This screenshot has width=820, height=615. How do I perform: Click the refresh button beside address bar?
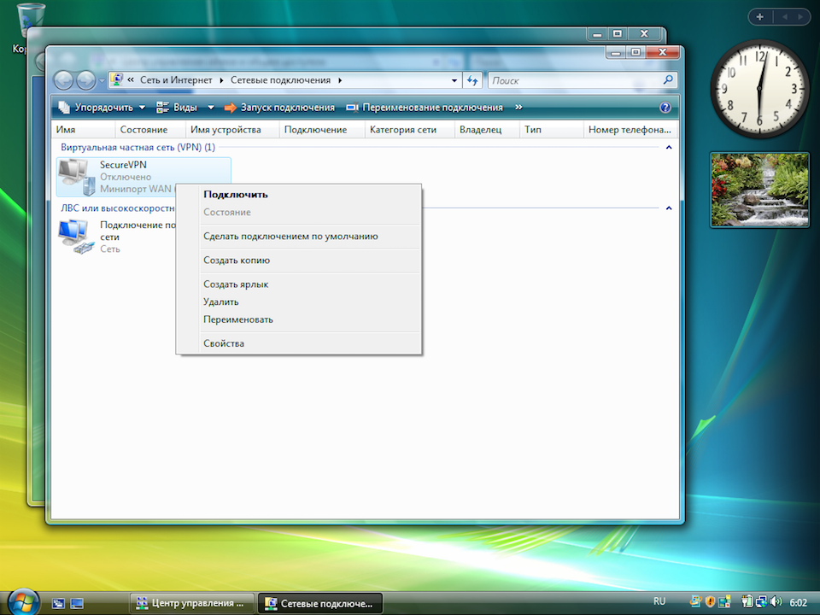pos(473,80)
